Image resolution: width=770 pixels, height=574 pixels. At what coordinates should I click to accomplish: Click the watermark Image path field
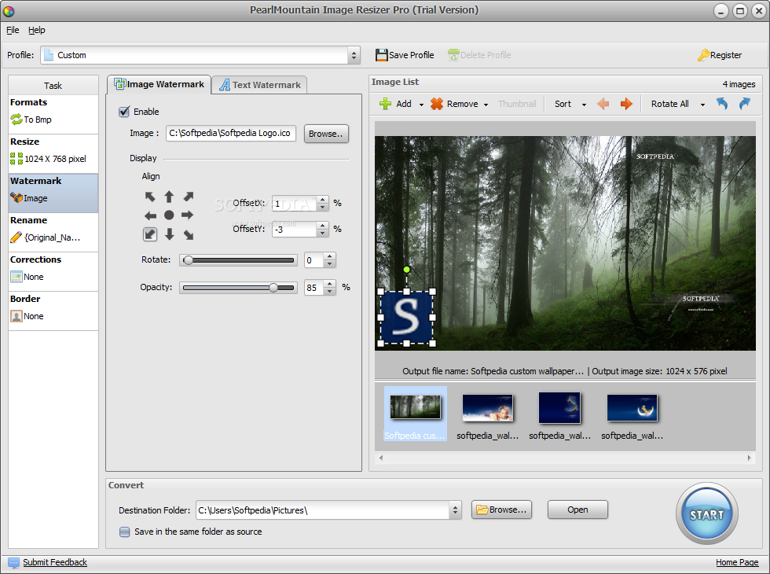pyautogui.click(x=231, y=133)
